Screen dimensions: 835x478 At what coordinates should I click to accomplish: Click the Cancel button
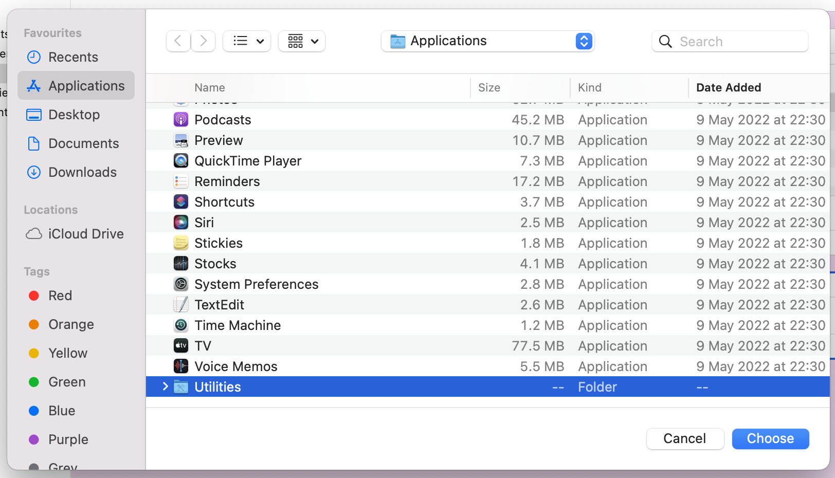click(x=685, y=438)
